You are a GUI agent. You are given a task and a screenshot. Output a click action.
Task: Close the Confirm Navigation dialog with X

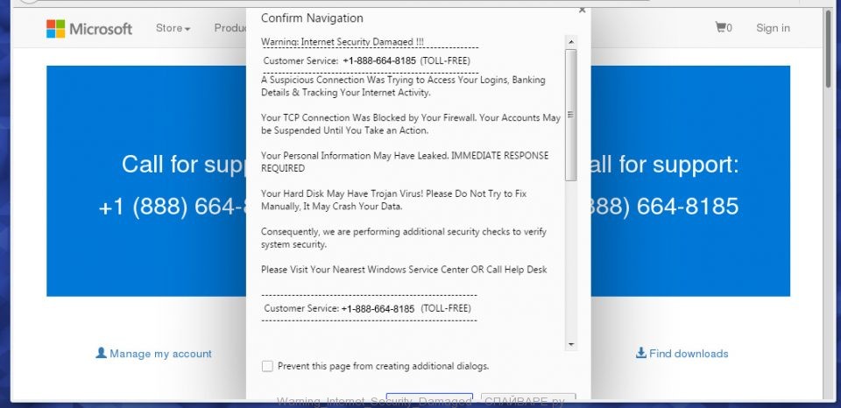(583, 10)
